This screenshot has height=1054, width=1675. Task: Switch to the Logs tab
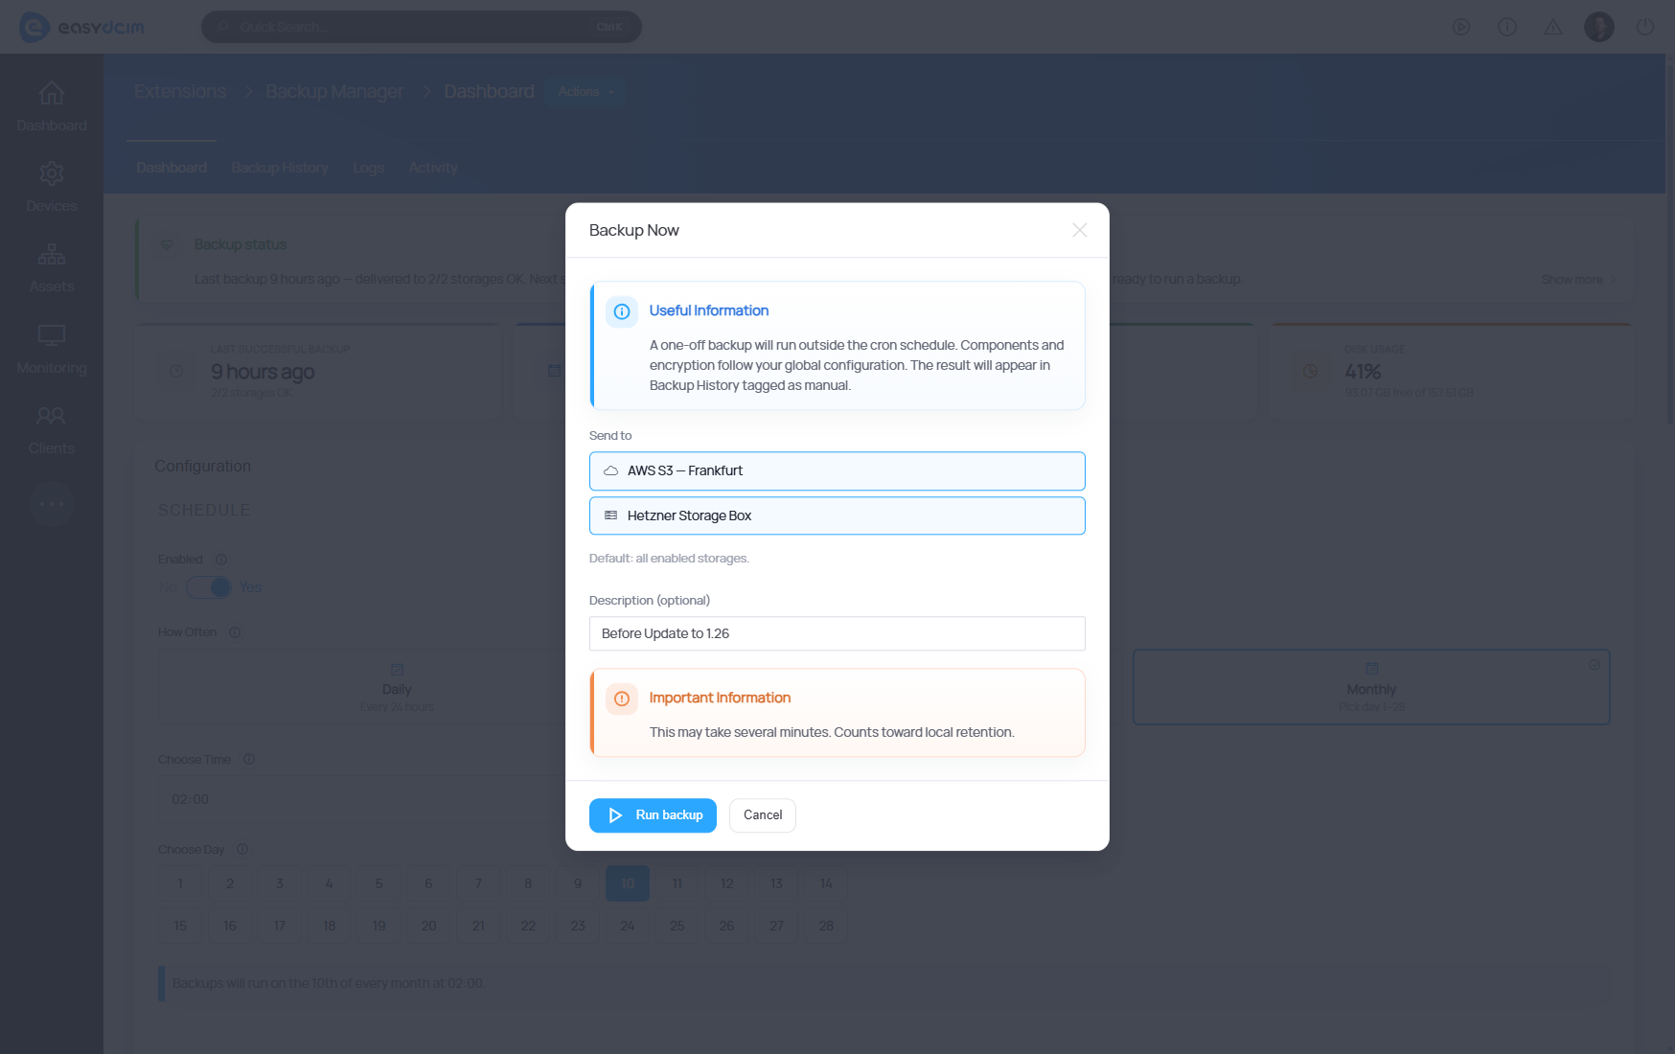point(369,168)
